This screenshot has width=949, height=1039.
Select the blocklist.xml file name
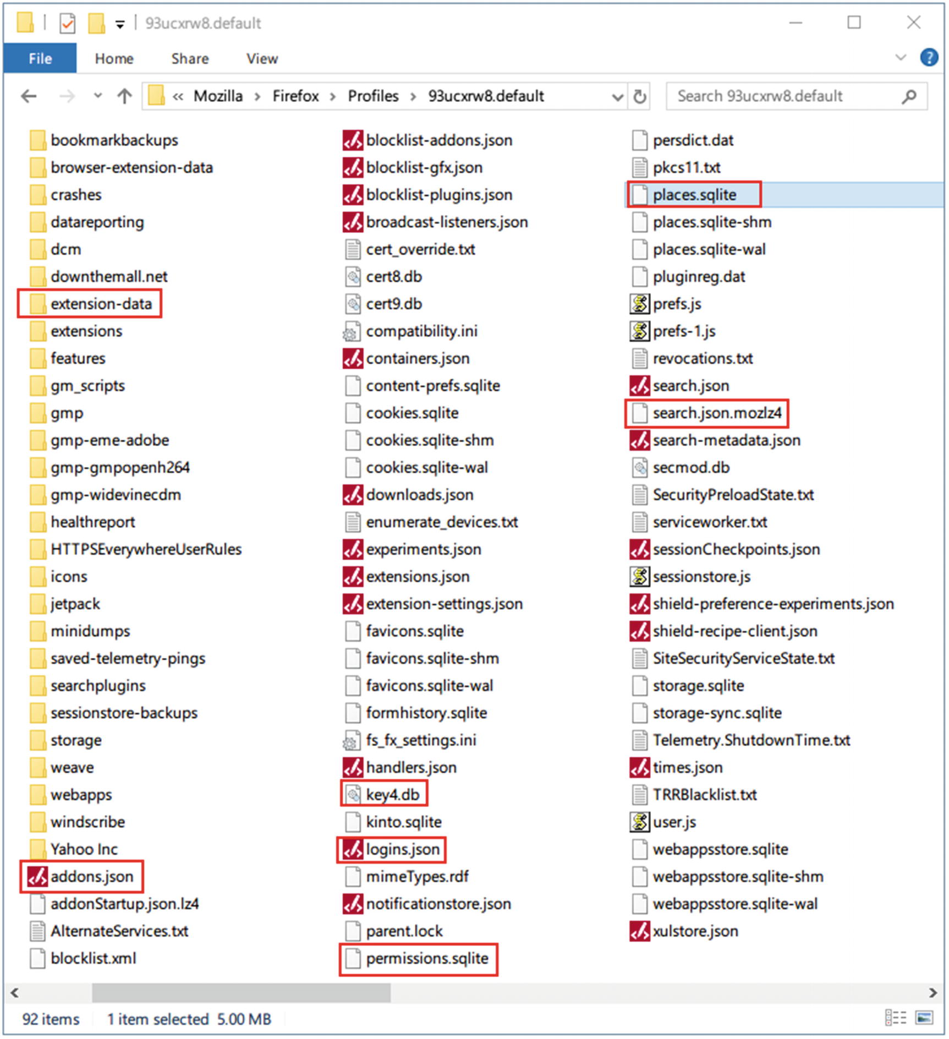[93, 958]
